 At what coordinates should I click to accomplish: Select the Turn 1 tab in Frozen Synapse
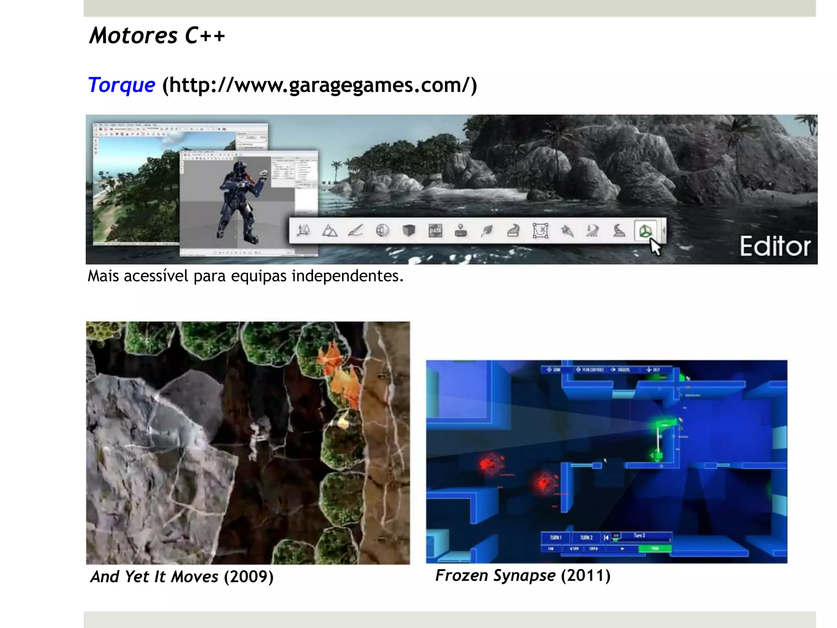click(x=555, y=538)
